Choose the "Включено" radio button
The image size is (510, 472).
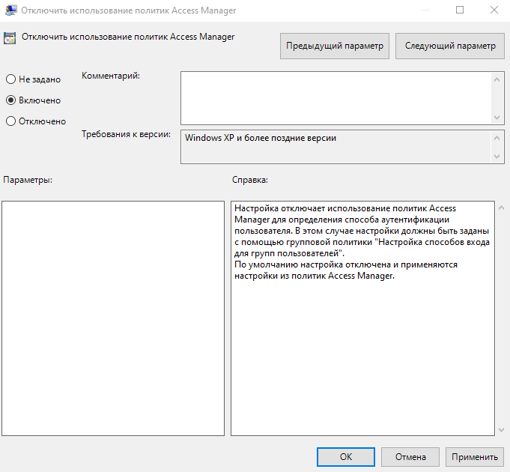tap(11, 100)
